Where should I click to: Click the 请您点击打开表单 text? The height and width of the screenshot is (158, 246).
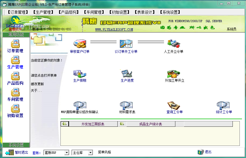pos(44,75)
